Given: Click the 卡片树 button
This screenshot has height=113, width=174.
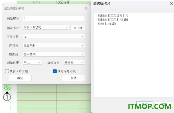Looking at the screenshot, I should 78,28.
